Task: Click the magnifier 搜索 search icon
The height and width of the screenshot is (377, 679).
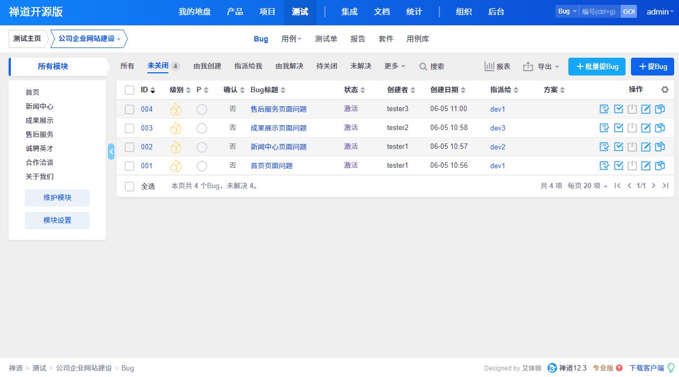Action: click(423, 66)
